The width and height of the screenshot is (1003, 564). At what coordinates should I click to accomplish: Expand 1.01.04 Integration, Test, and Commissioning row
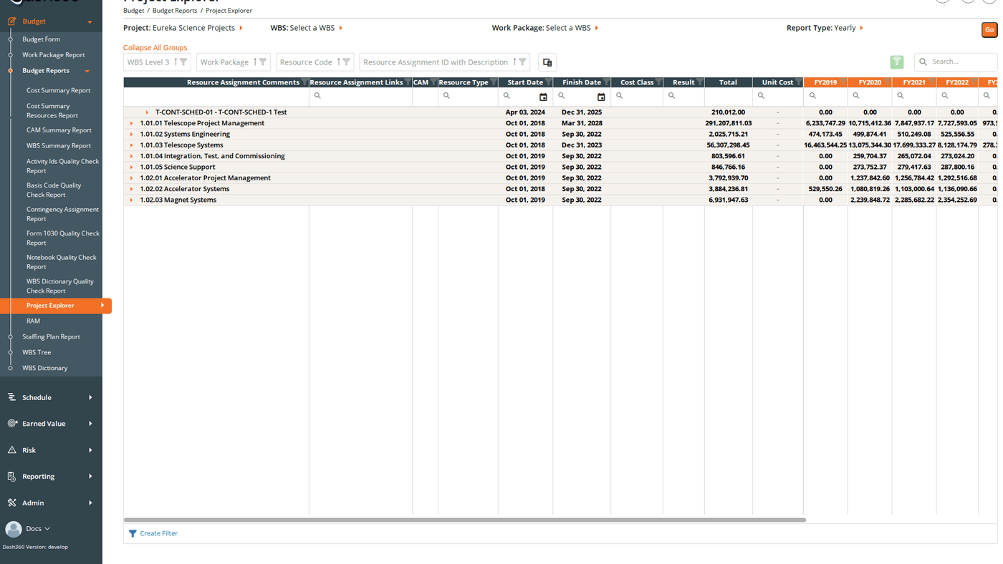[x=131, y=156]
